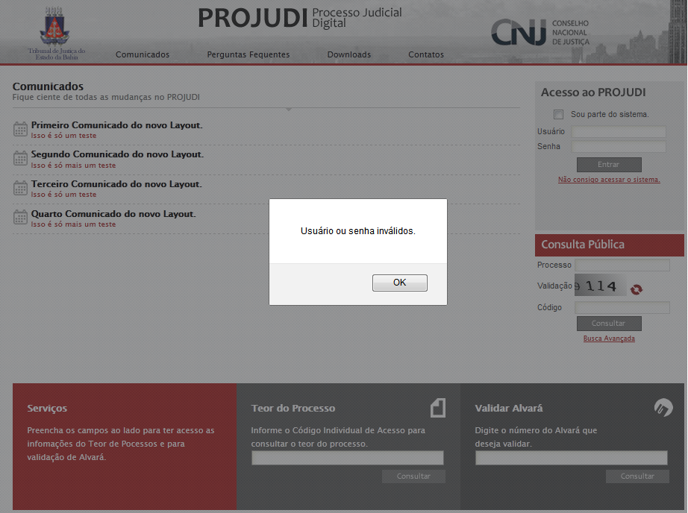Open the Contatos menu item

coord(426,54)
